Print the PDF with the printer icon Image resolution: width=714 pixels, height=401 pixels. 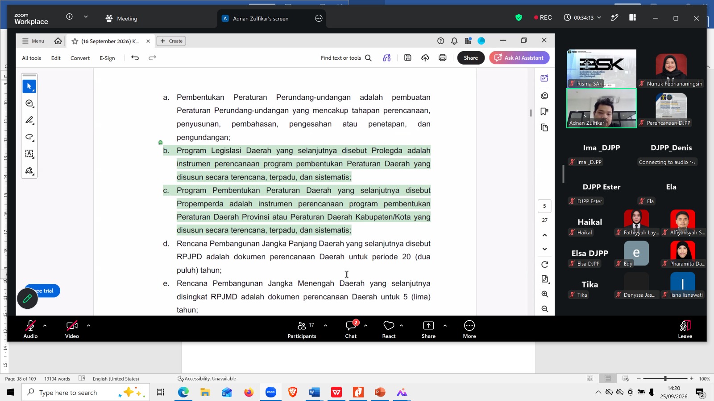coord(442,58)
